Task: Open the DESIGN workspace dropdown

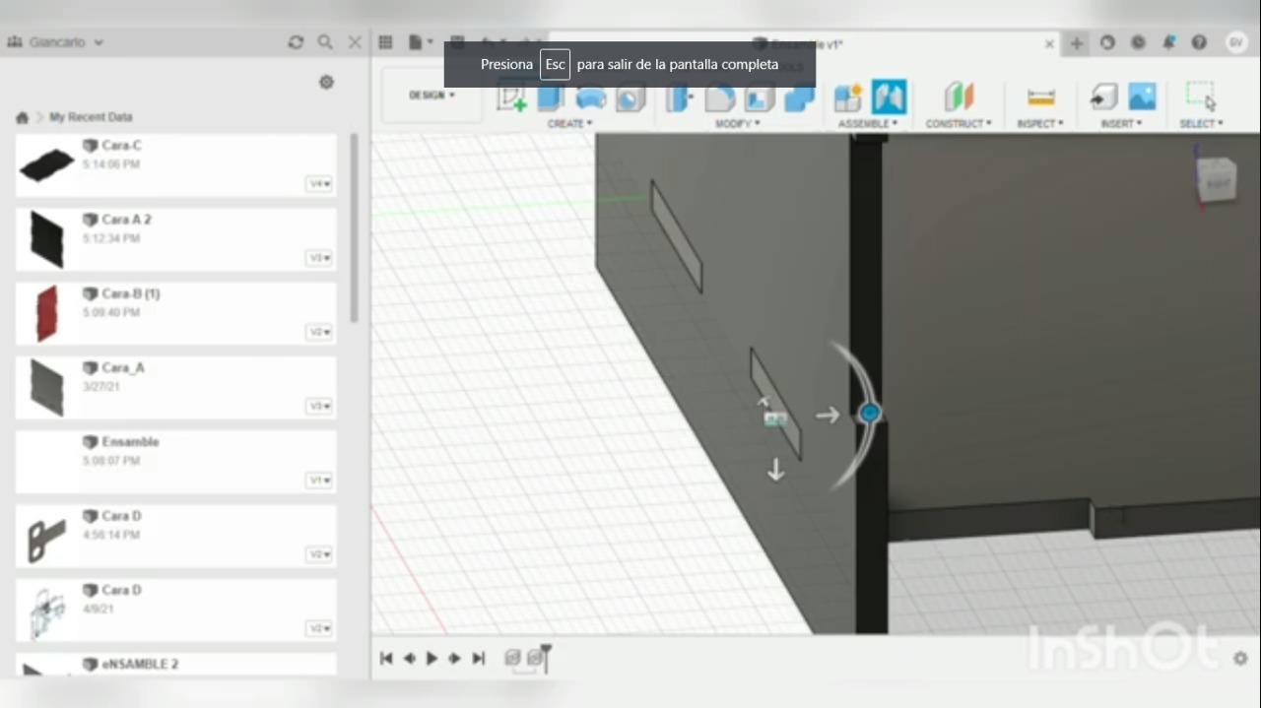Action: [431, 96]
